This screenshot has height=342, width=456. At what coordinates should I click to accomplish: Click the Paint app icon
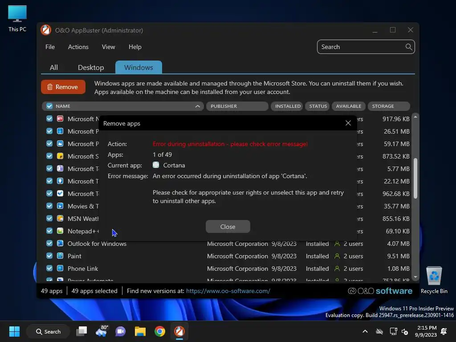[60, 256]
